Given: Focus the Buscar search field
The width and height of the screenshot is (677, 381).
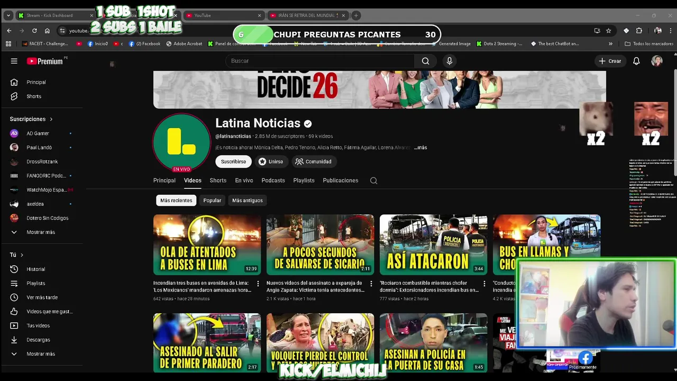Looking at the screenshot, I should point(320,61).
